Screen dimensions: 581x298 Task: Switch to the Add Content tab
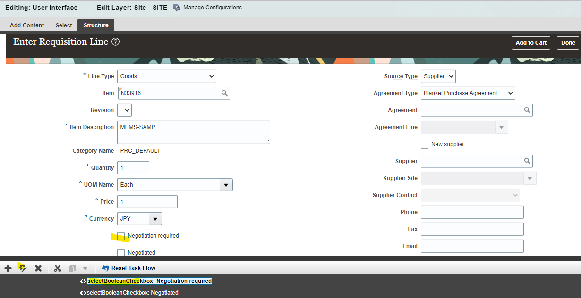pyautogui.click(x=26, y=25)
